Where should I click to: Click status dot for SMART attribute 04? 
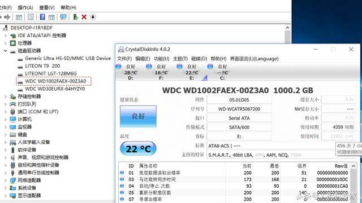[x=122, y=186]
